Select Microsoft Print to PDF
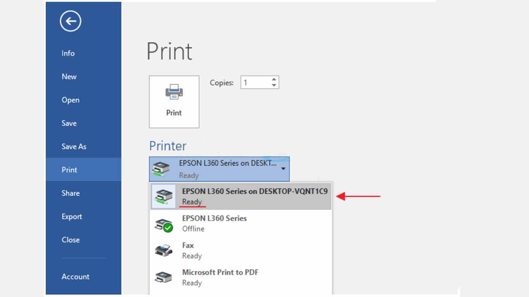This screenshot has height=297, width=529. click(240, 278)
